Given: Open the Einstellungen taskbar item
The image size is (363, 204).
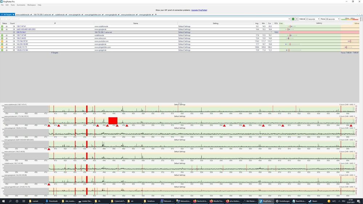Looking at the screenshot, I should 282,201.
